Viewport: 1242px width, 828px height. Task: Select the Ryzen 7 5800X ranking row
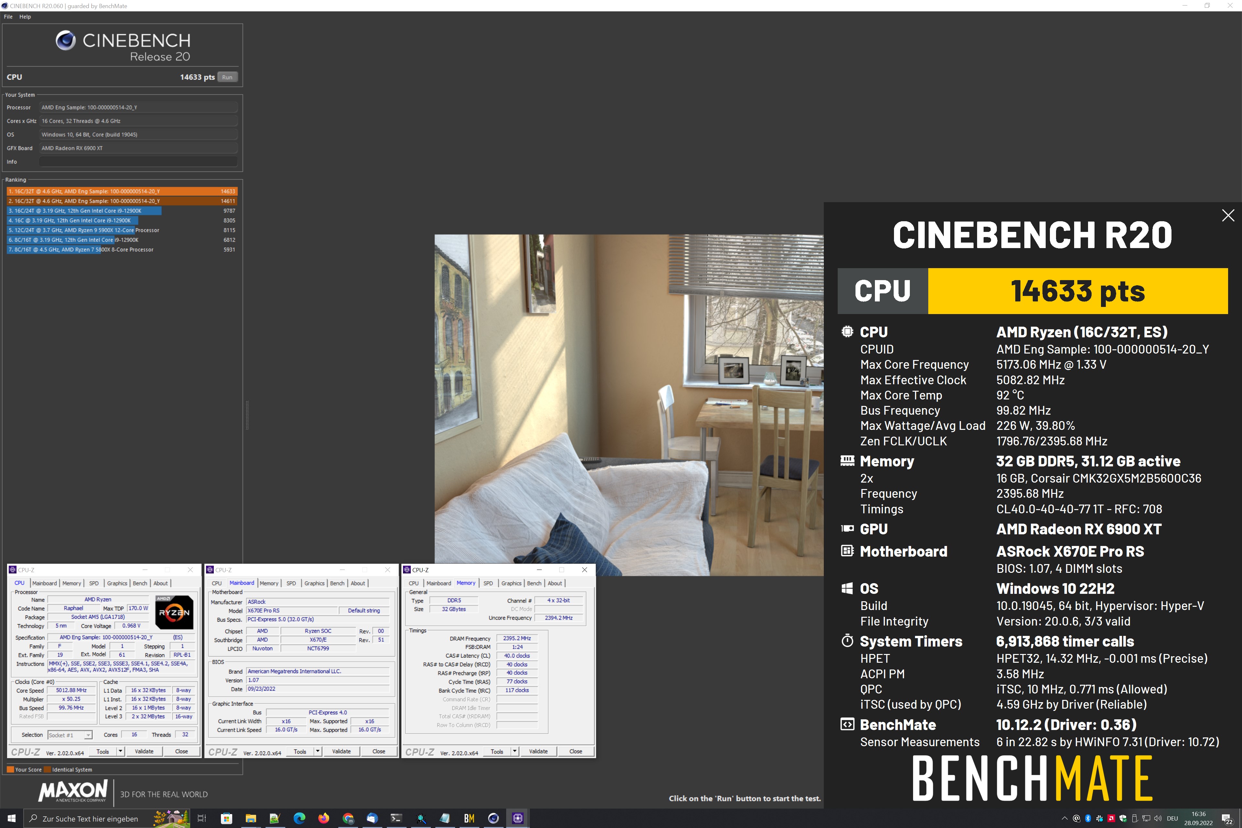click(x=122, y=249)
